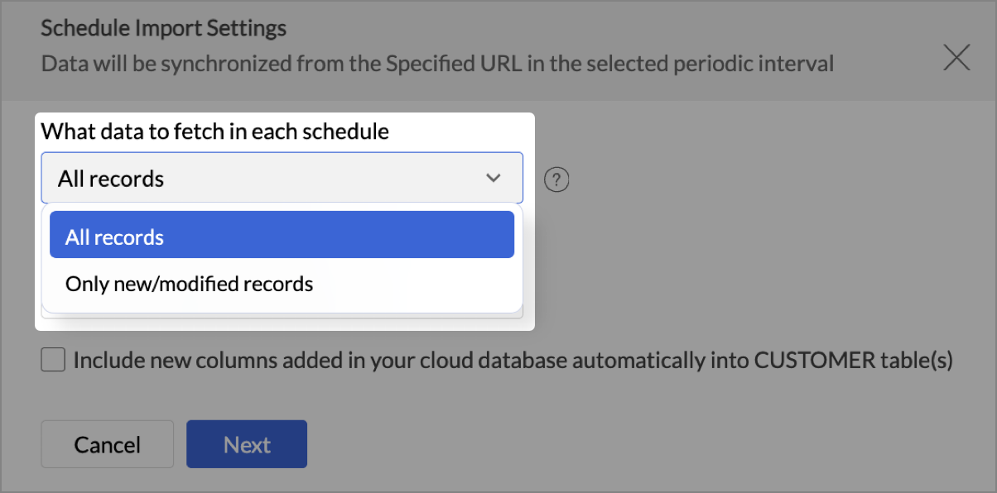Viewport: 997px width, 493px height.
Task: Enable the include new columns checkbox
Action: 54,361
